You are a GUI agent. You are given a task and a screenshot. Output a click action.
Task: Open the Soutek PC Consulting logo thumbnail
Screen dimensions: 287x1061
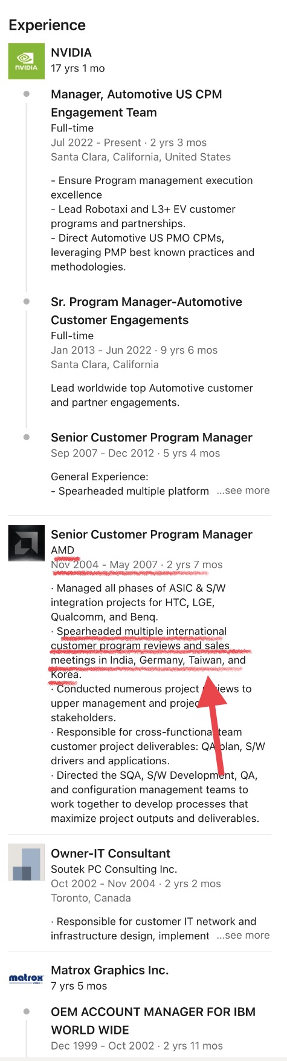coord(26,862)
